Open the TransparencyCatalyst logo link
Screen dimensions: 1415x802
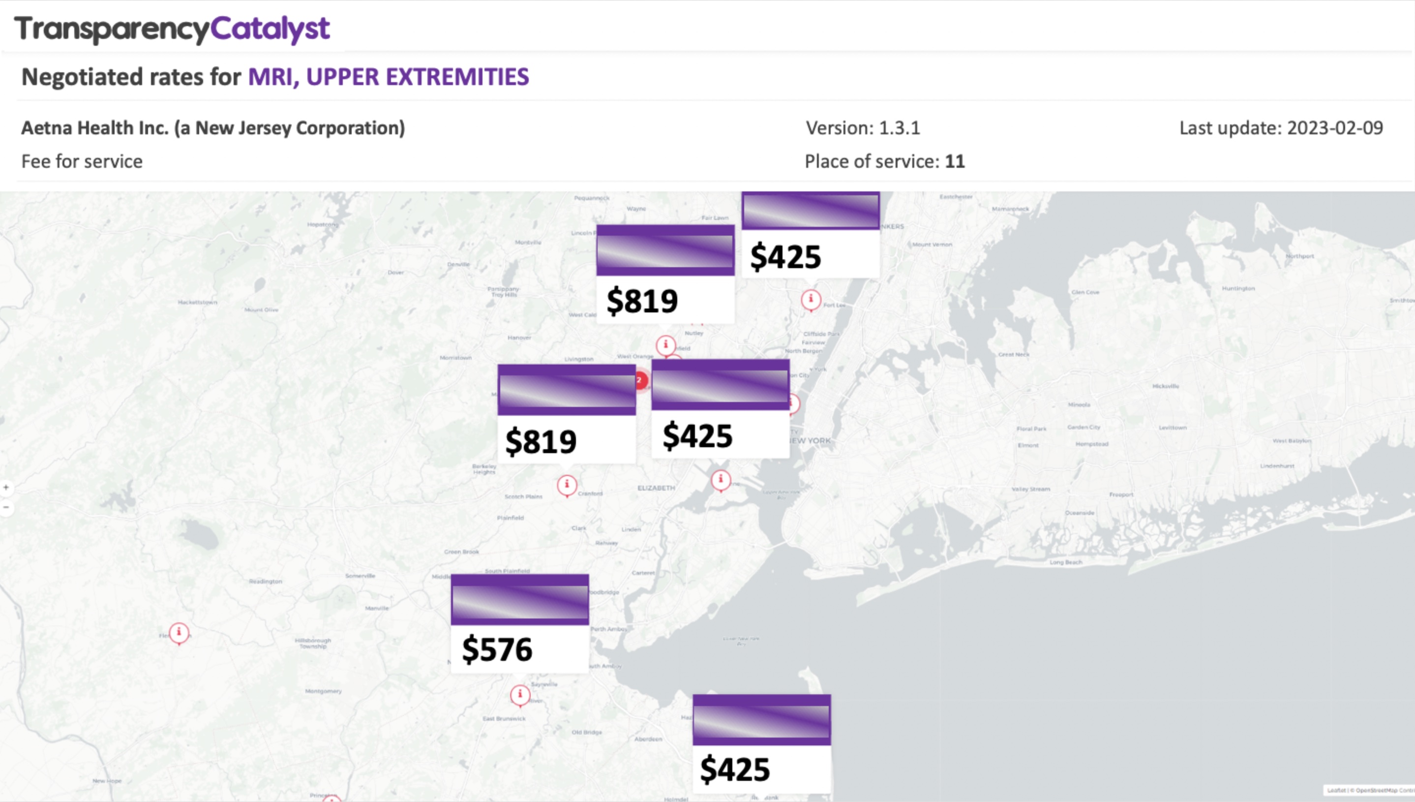point(172,29)
